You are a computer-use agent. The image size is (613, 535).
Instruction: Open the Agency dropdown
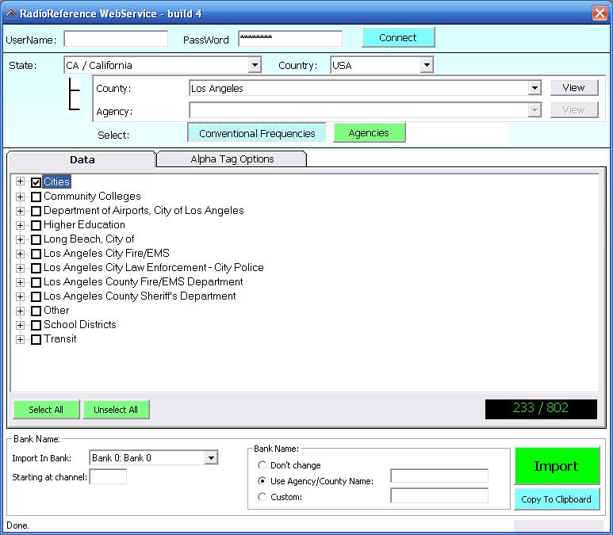(534, 110)
